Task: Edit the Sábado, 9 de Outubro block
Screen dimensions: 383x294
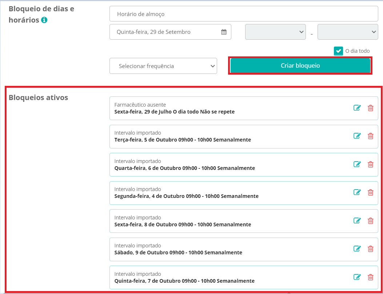Action: click(357, 249)
